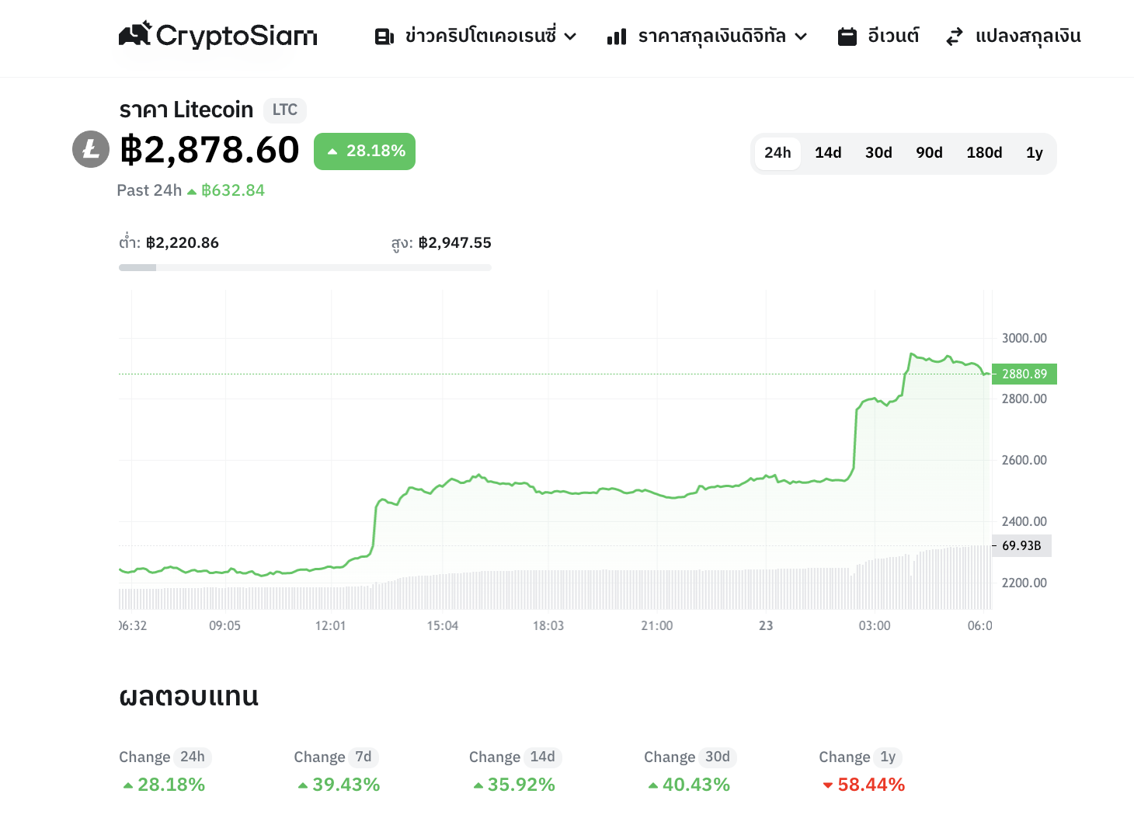Click the 69.93B volume label on chart
Image resolution: width=1134 pixels, height=839 pixels.
1021,545
